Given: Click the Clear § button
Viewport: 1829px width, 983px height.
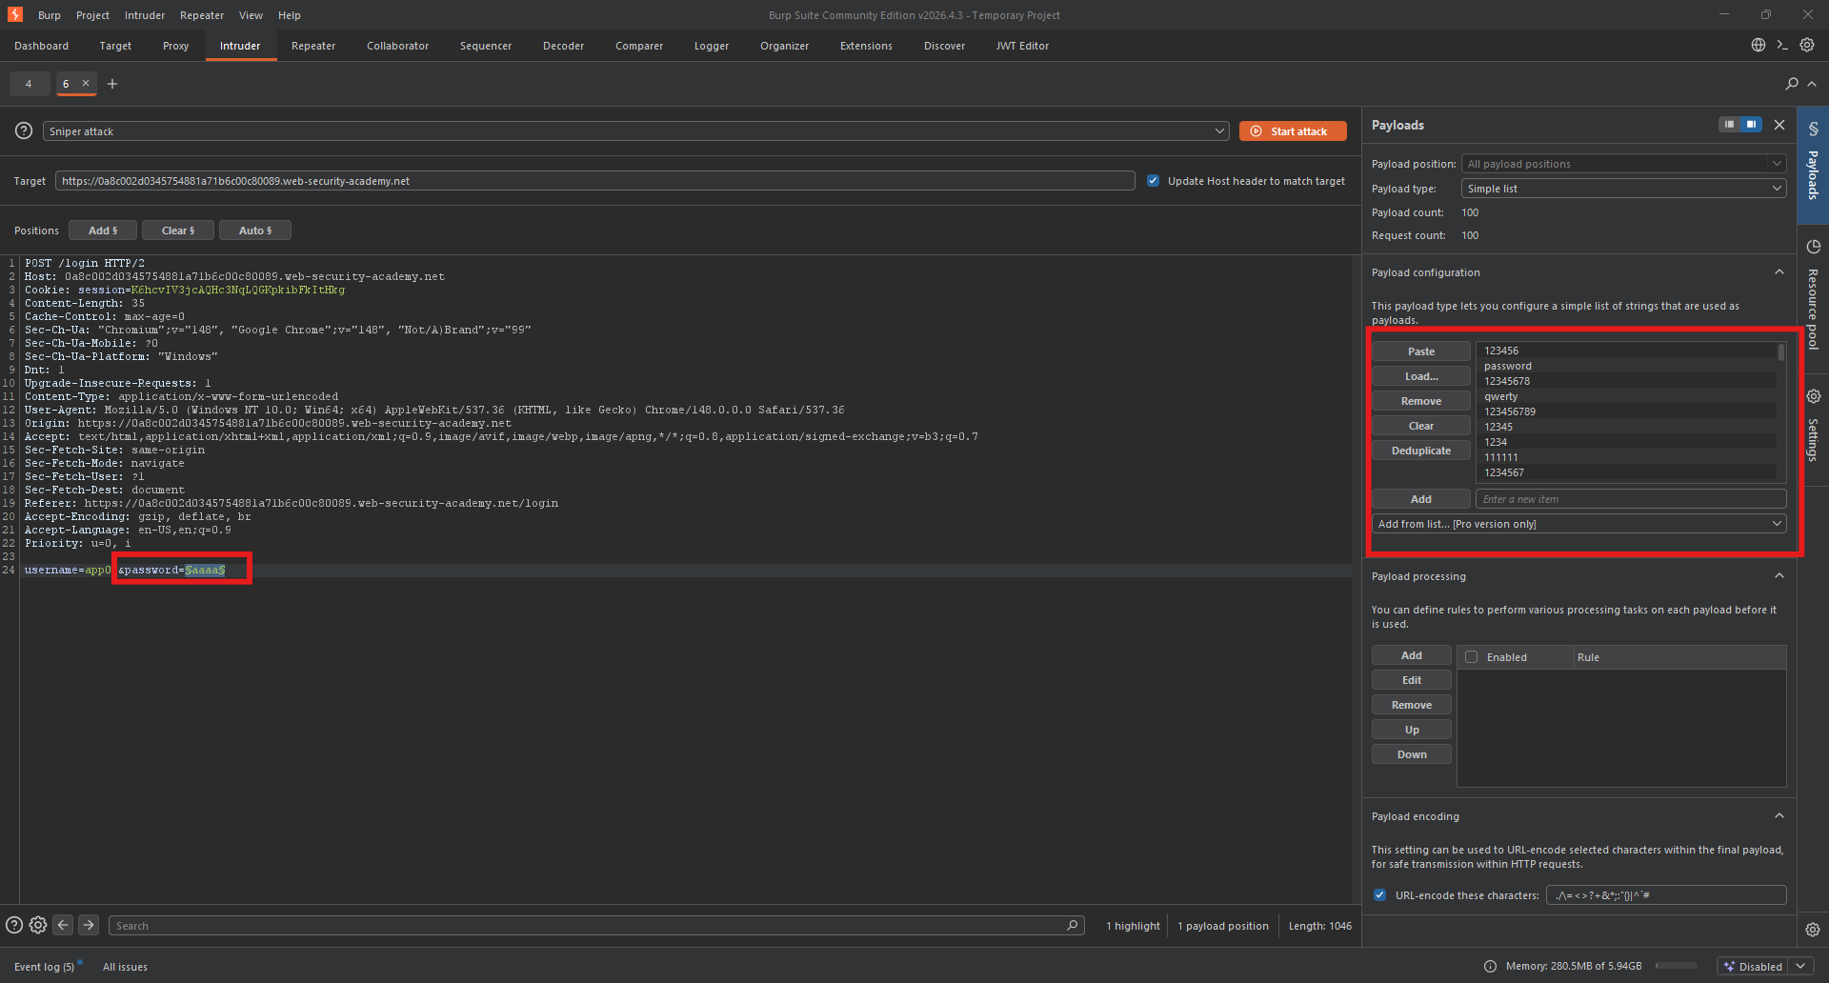Looking at the screenshot, I should click(x=177, y=231).
